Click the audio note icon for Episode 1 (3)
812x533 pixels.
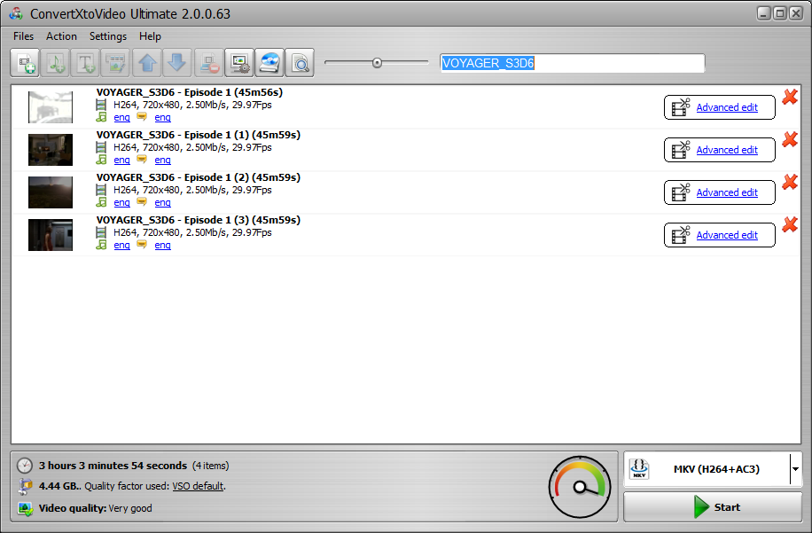pos(101,245)
